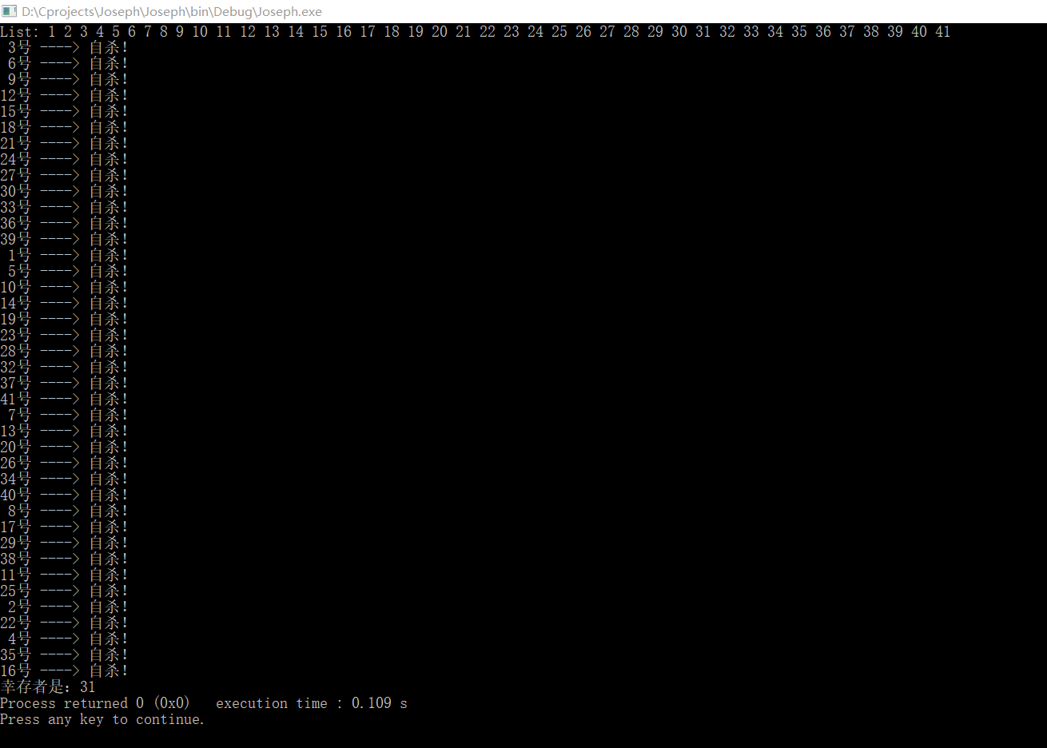
Task: Click the line "23号 ----> 自杀!"
Action: tap(64, 335)
